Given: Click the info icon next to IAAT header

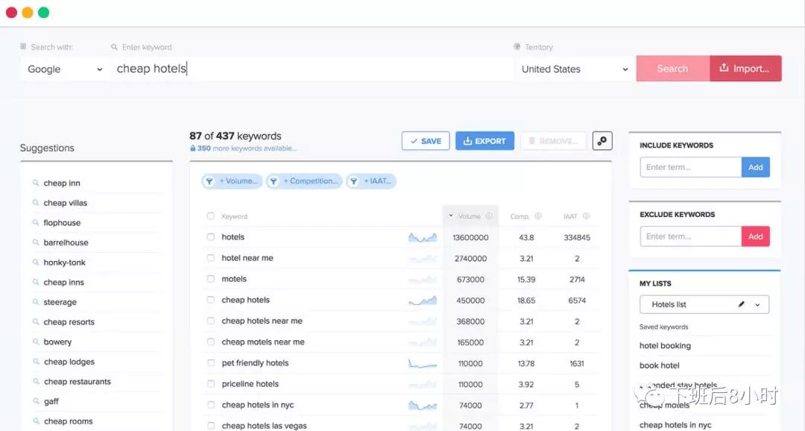Looking at the screenshot, I should [x=586, y=216].
